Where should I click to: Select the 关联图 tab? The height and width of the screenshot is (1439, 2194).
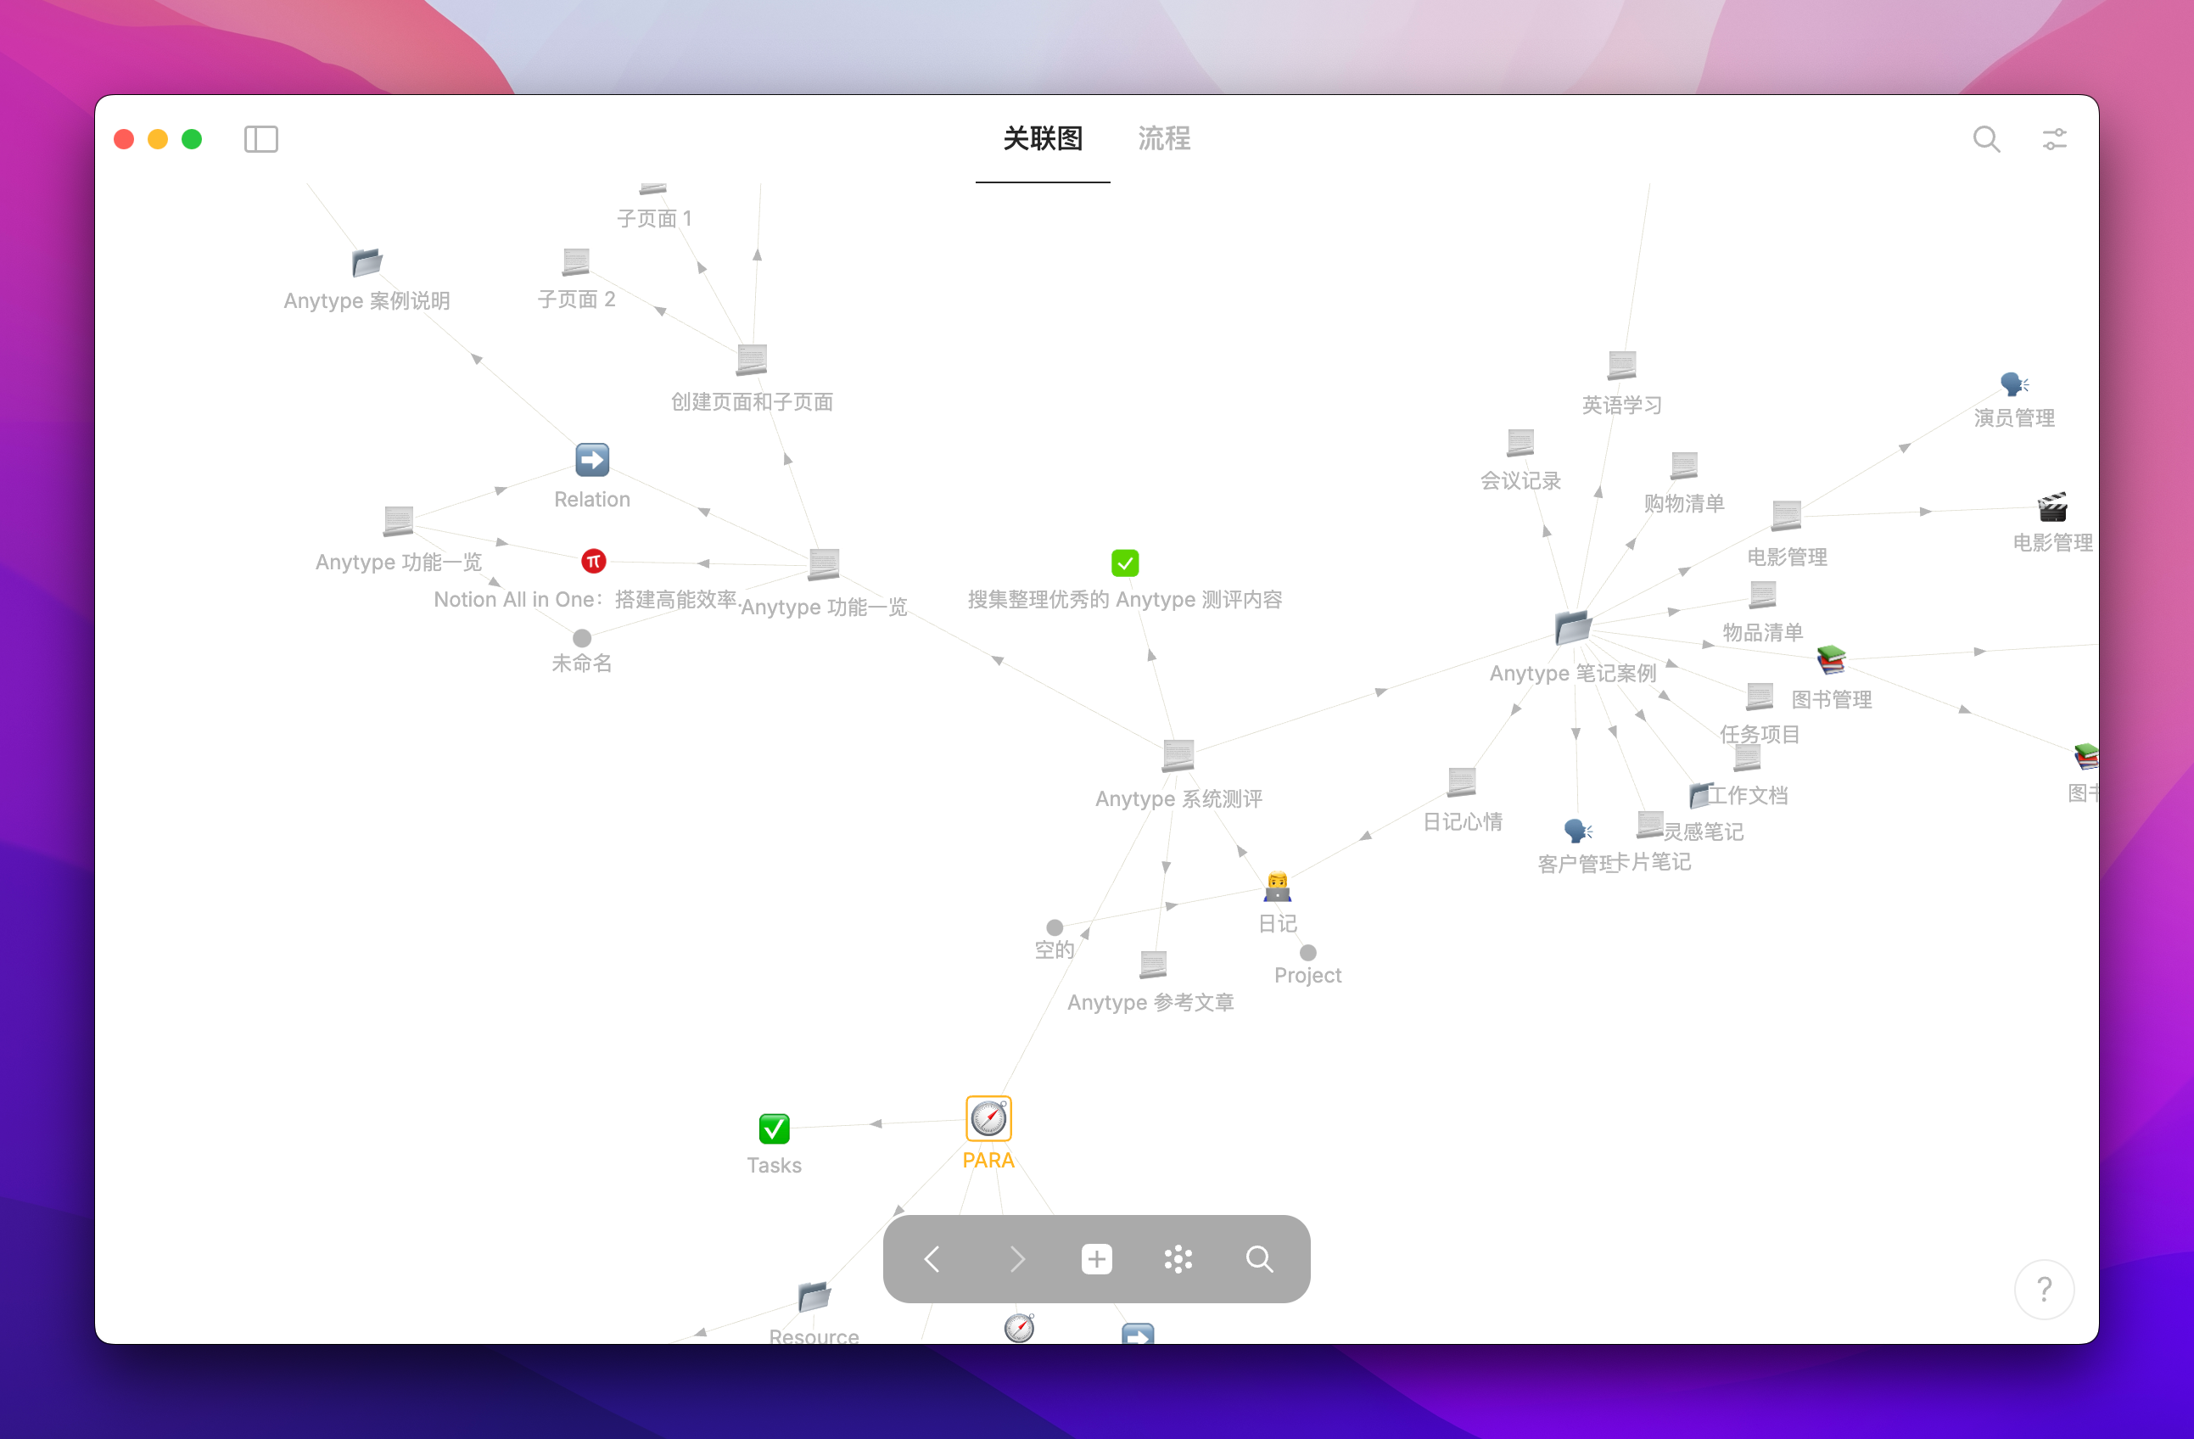tap(1043, 138)
